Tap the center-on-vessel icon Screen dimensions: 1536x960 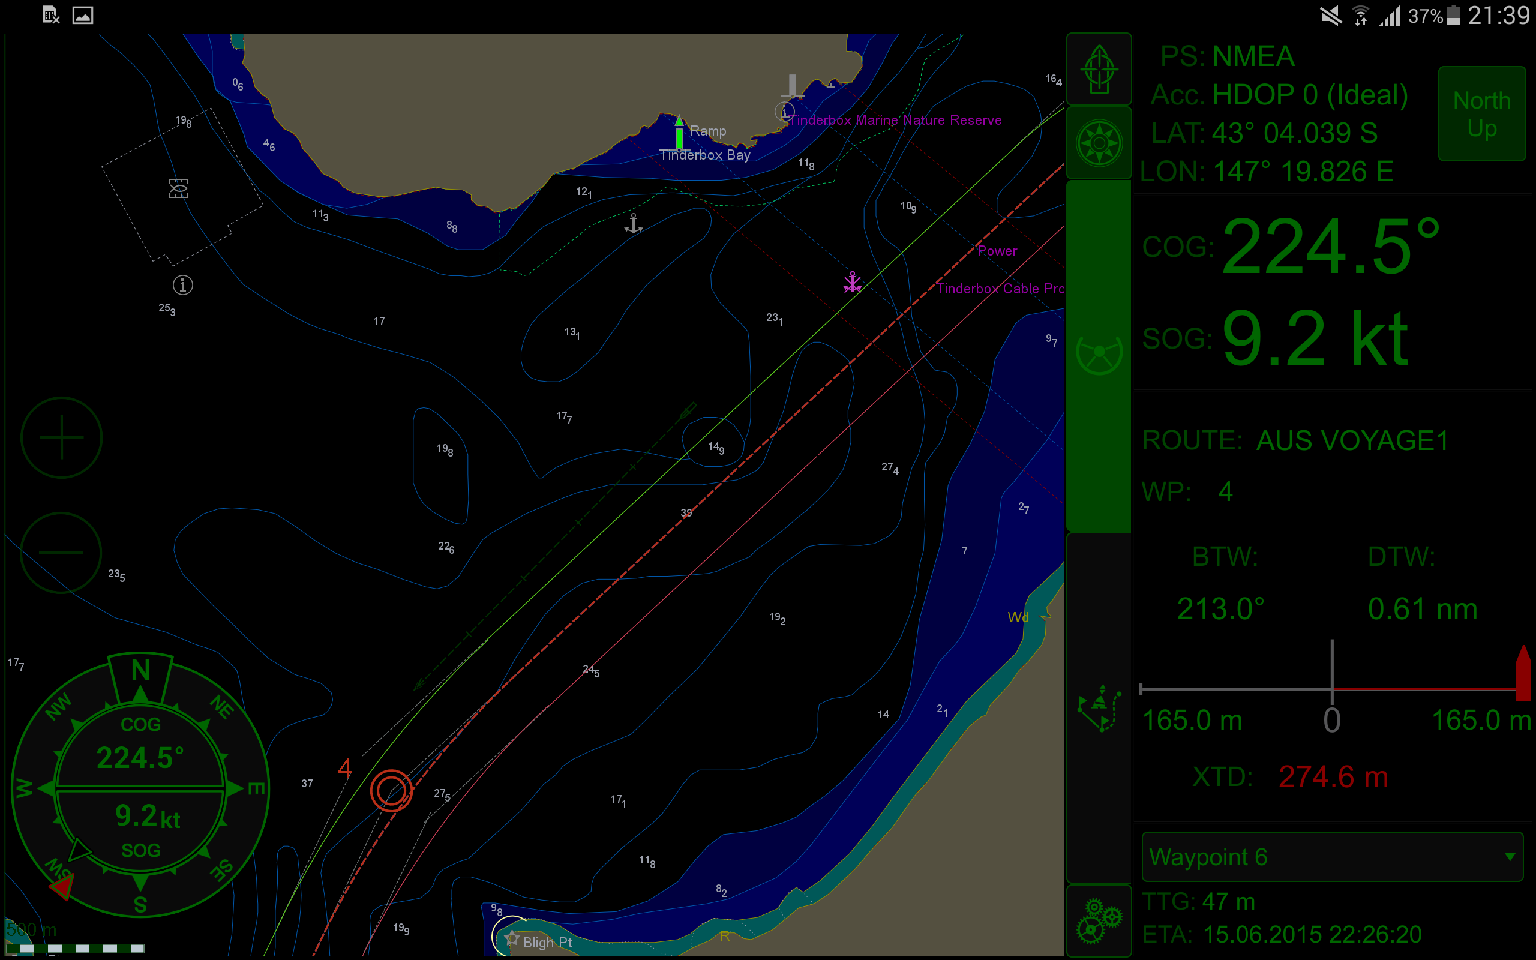[1099, 69]
